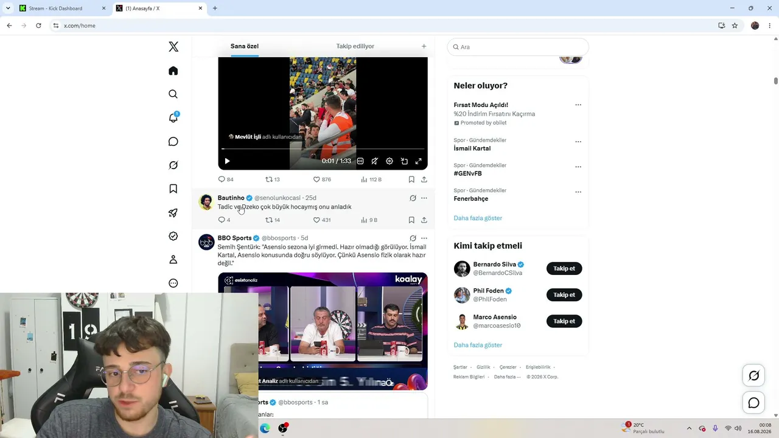The width and height of the screenshot is (779, 438).
Task: Click 'Daha fazla göster' under trends
Action: point(478,218)
